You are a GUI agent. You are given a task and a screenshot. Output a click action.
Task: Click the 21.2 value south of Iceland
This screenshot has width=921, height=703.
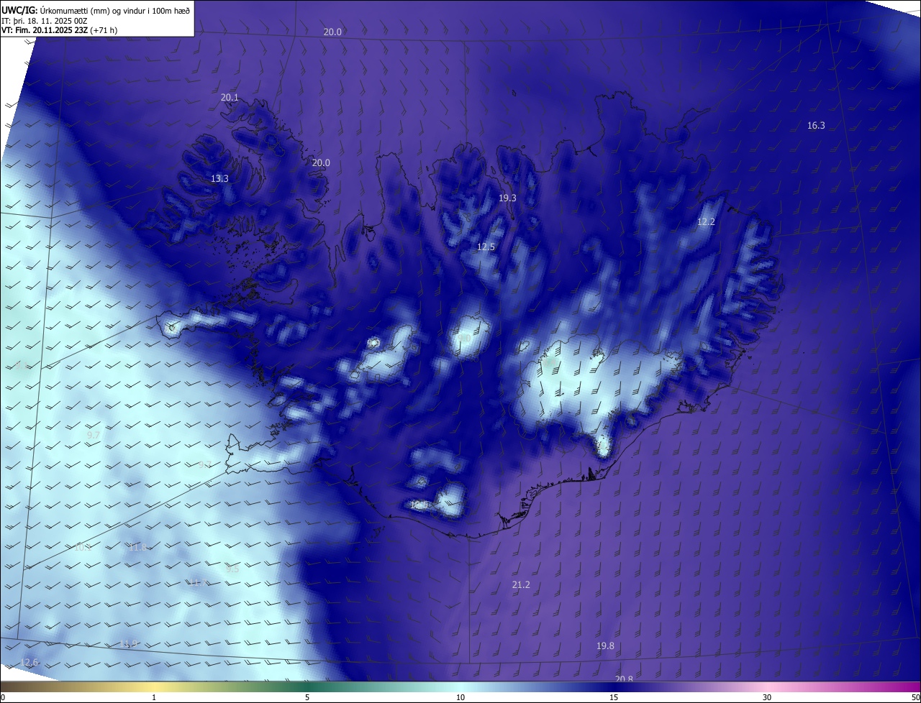click(521, 585)
